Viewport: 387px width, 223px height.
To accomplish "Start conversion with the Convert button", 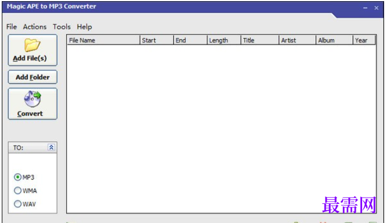I will pyautogui.click(x=32, y=104).
